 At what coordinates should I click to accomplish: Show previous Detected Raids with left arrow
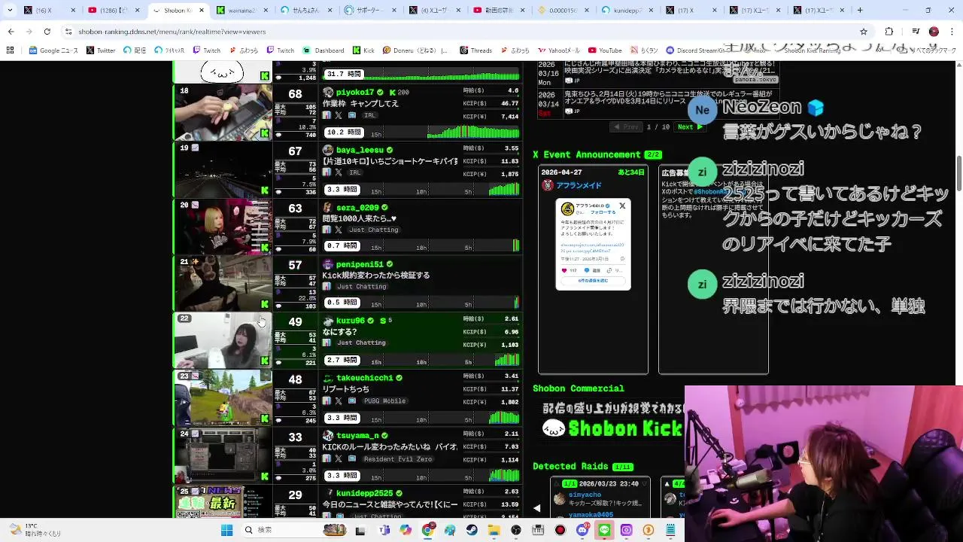536,508
